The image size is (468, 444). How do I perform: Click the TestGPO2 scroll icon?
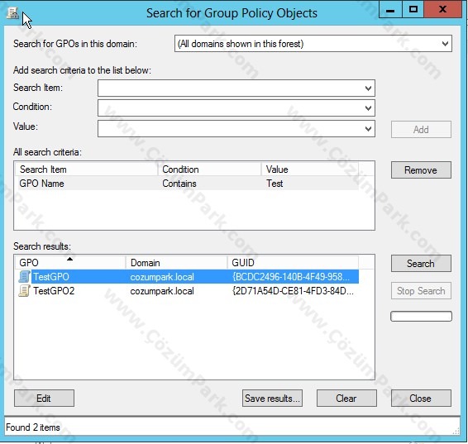click(24, 291)
